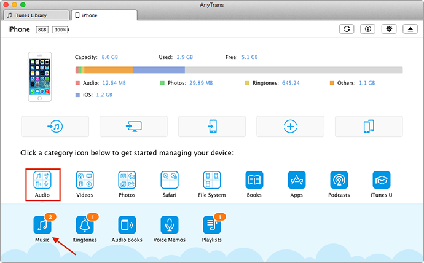Click the orange Others segment of storage bar
Image resolution: width=424 pixels, height=263 pixels.
(x=108, y=70)
